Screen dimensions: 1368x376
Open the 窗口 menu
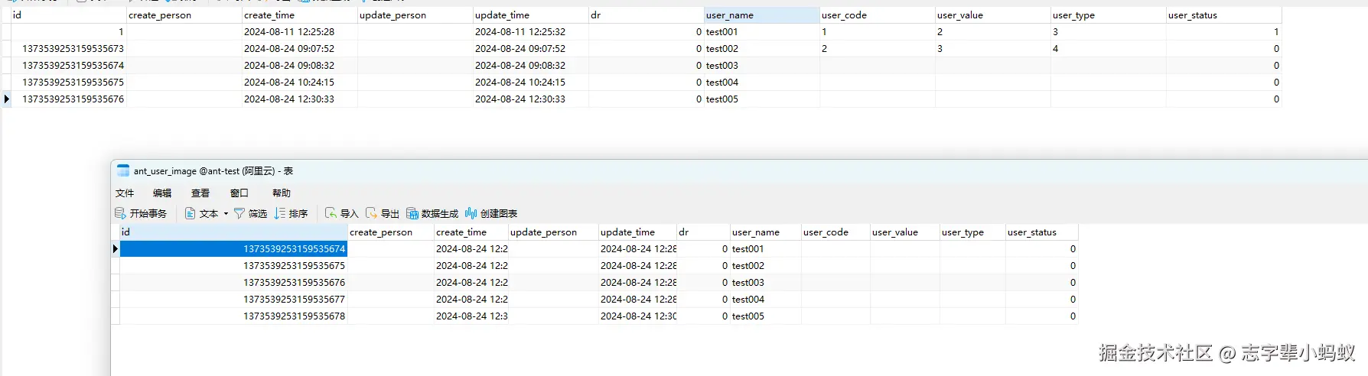(239, 193)
